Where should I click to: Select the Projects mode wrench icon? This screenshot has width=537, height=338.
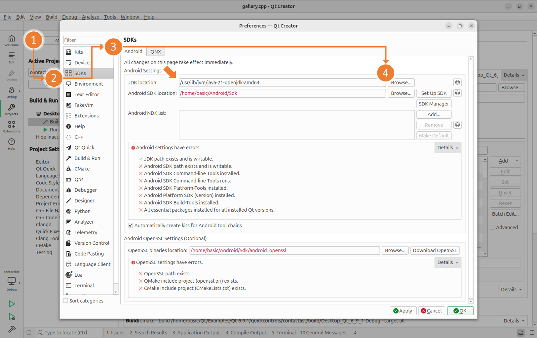point(12,109)
